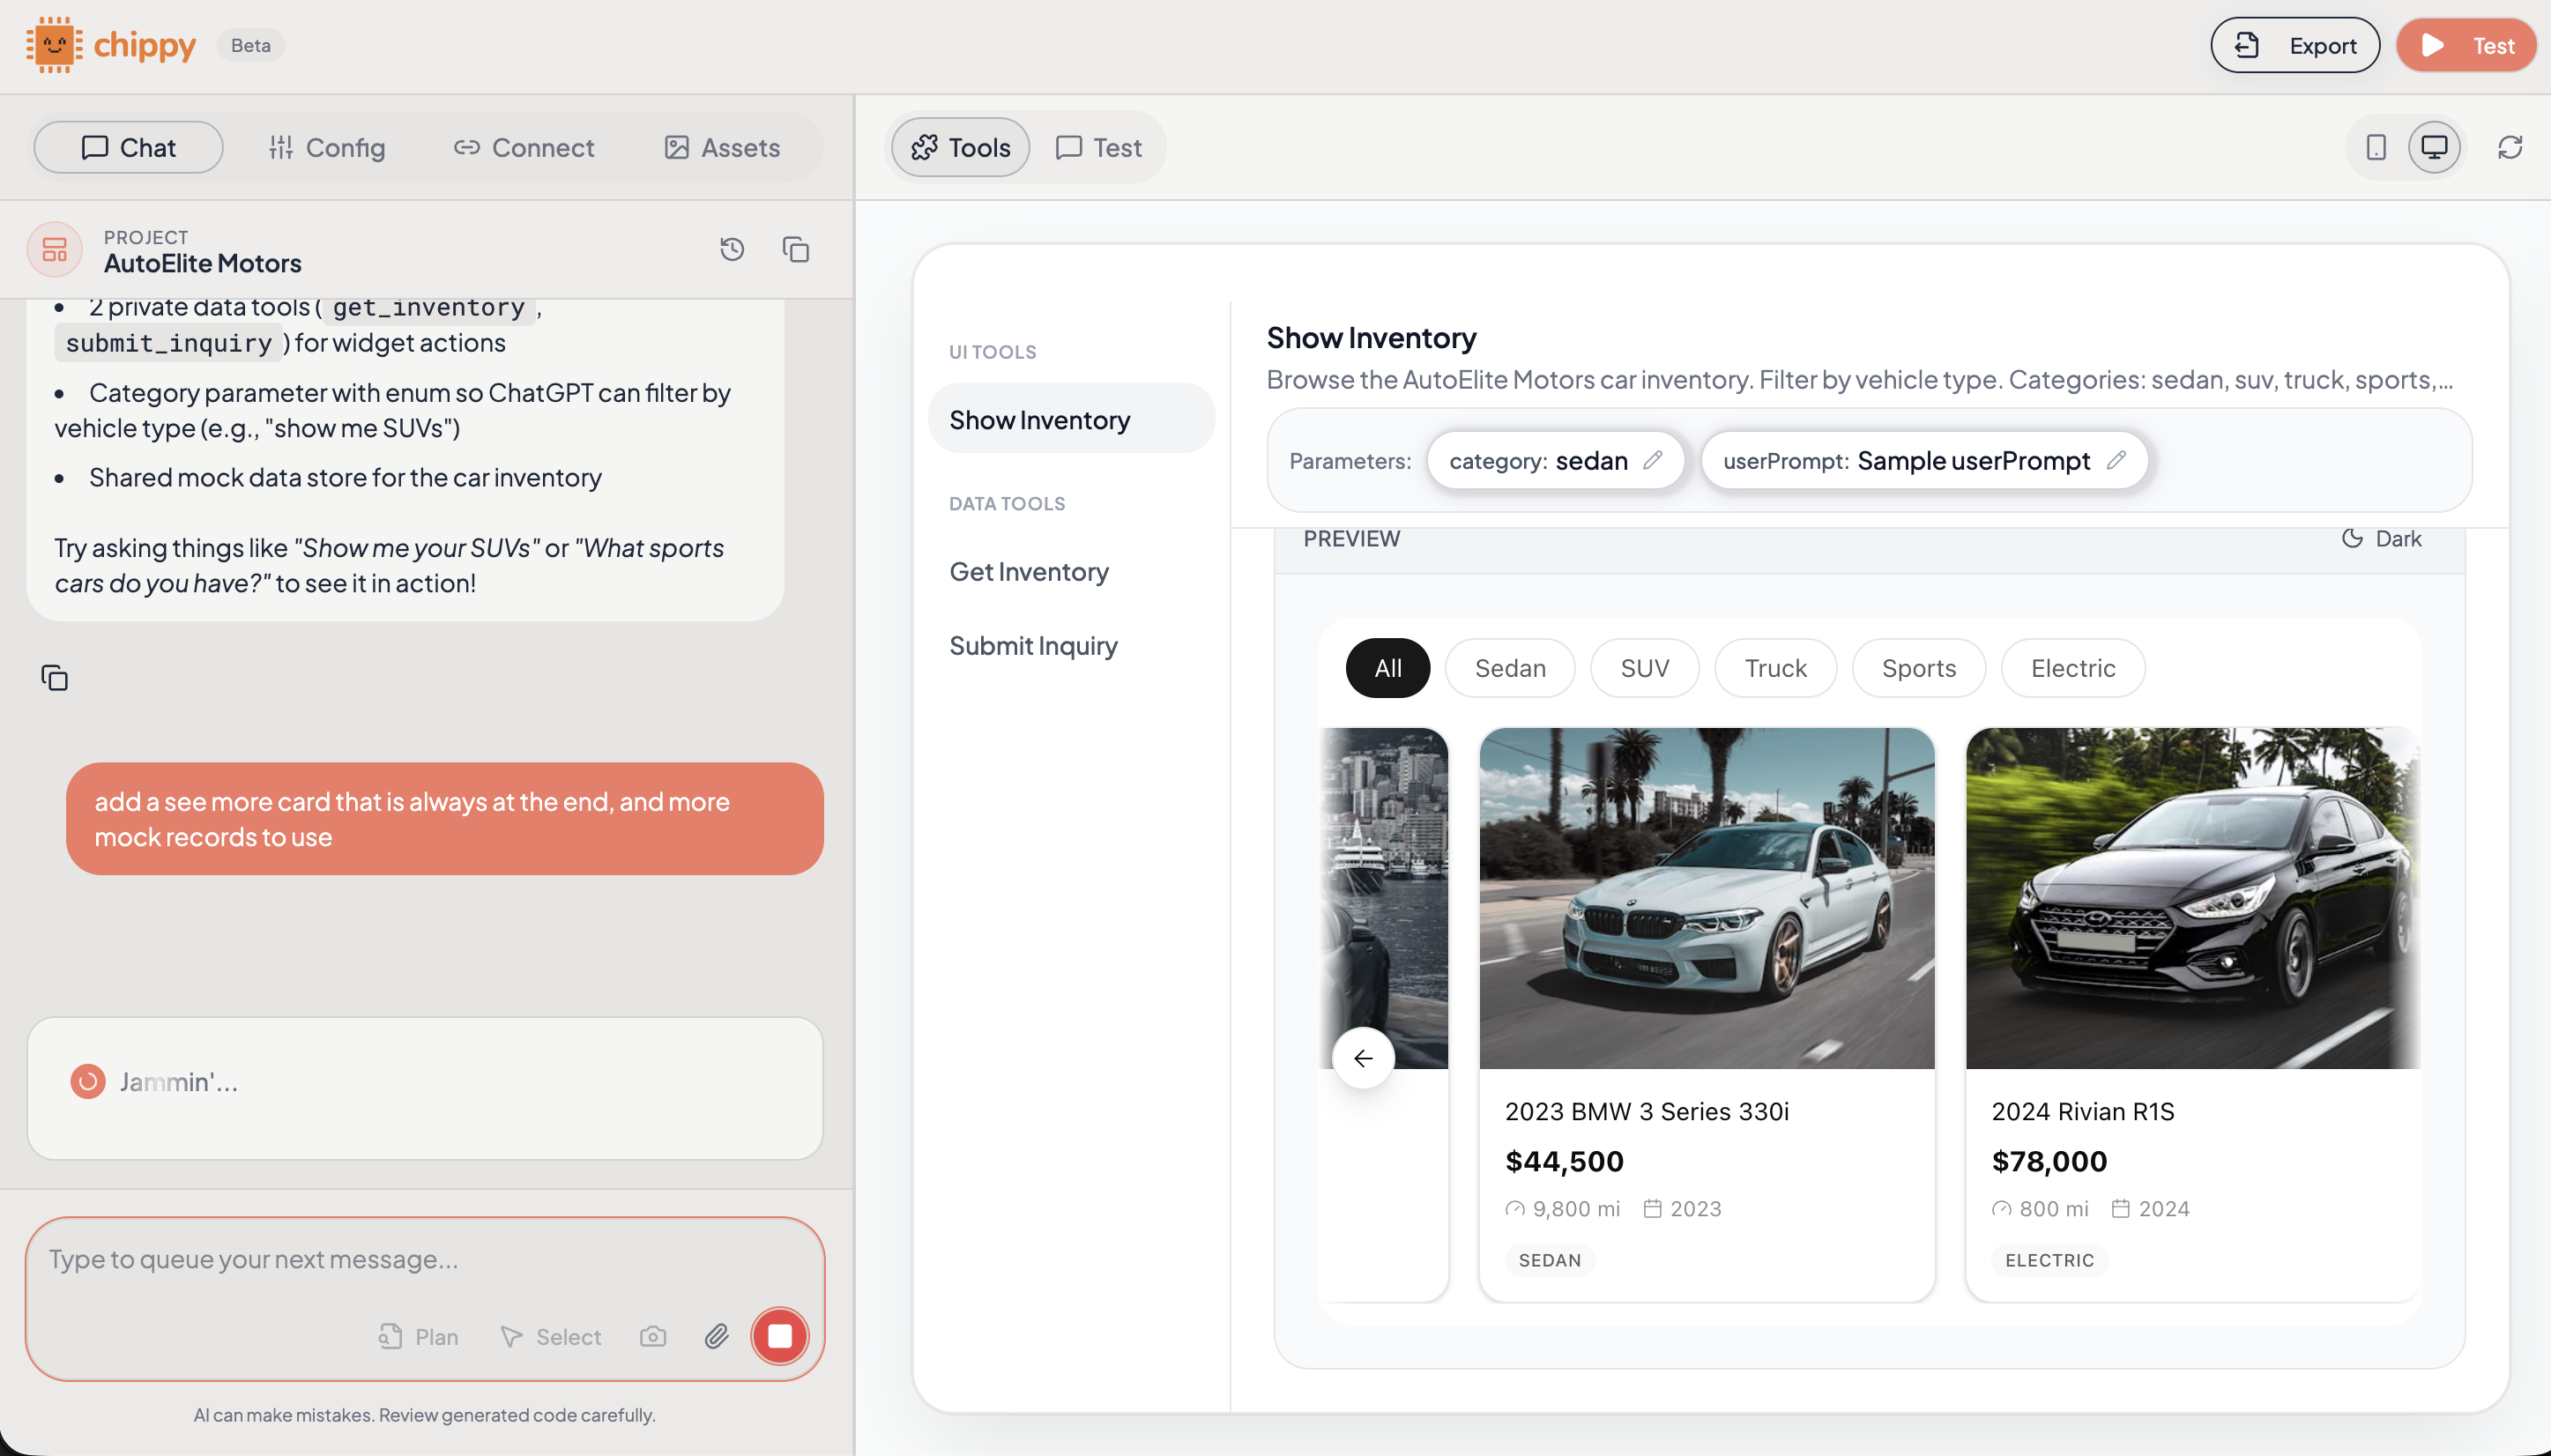This screenshot has width=2551, height=1456.
Task: Click the orange Test run button
Action: [x=2467, y=45]
